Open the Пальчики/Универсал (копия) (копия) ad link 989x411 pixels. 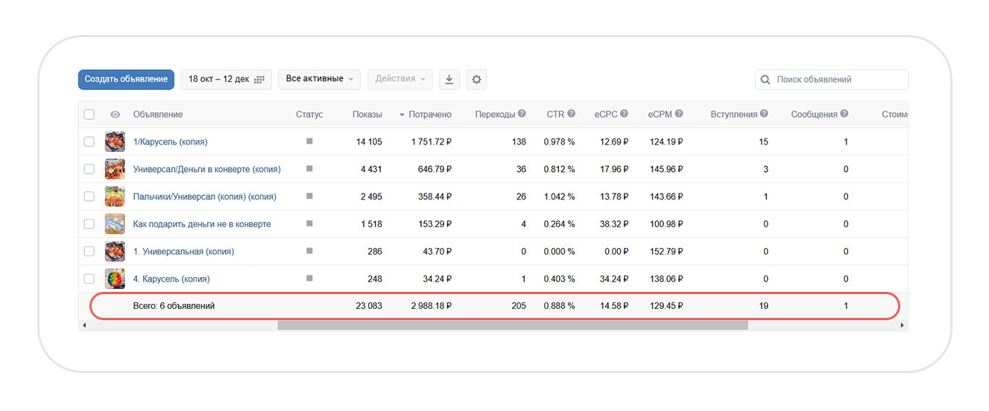(204, 197)
